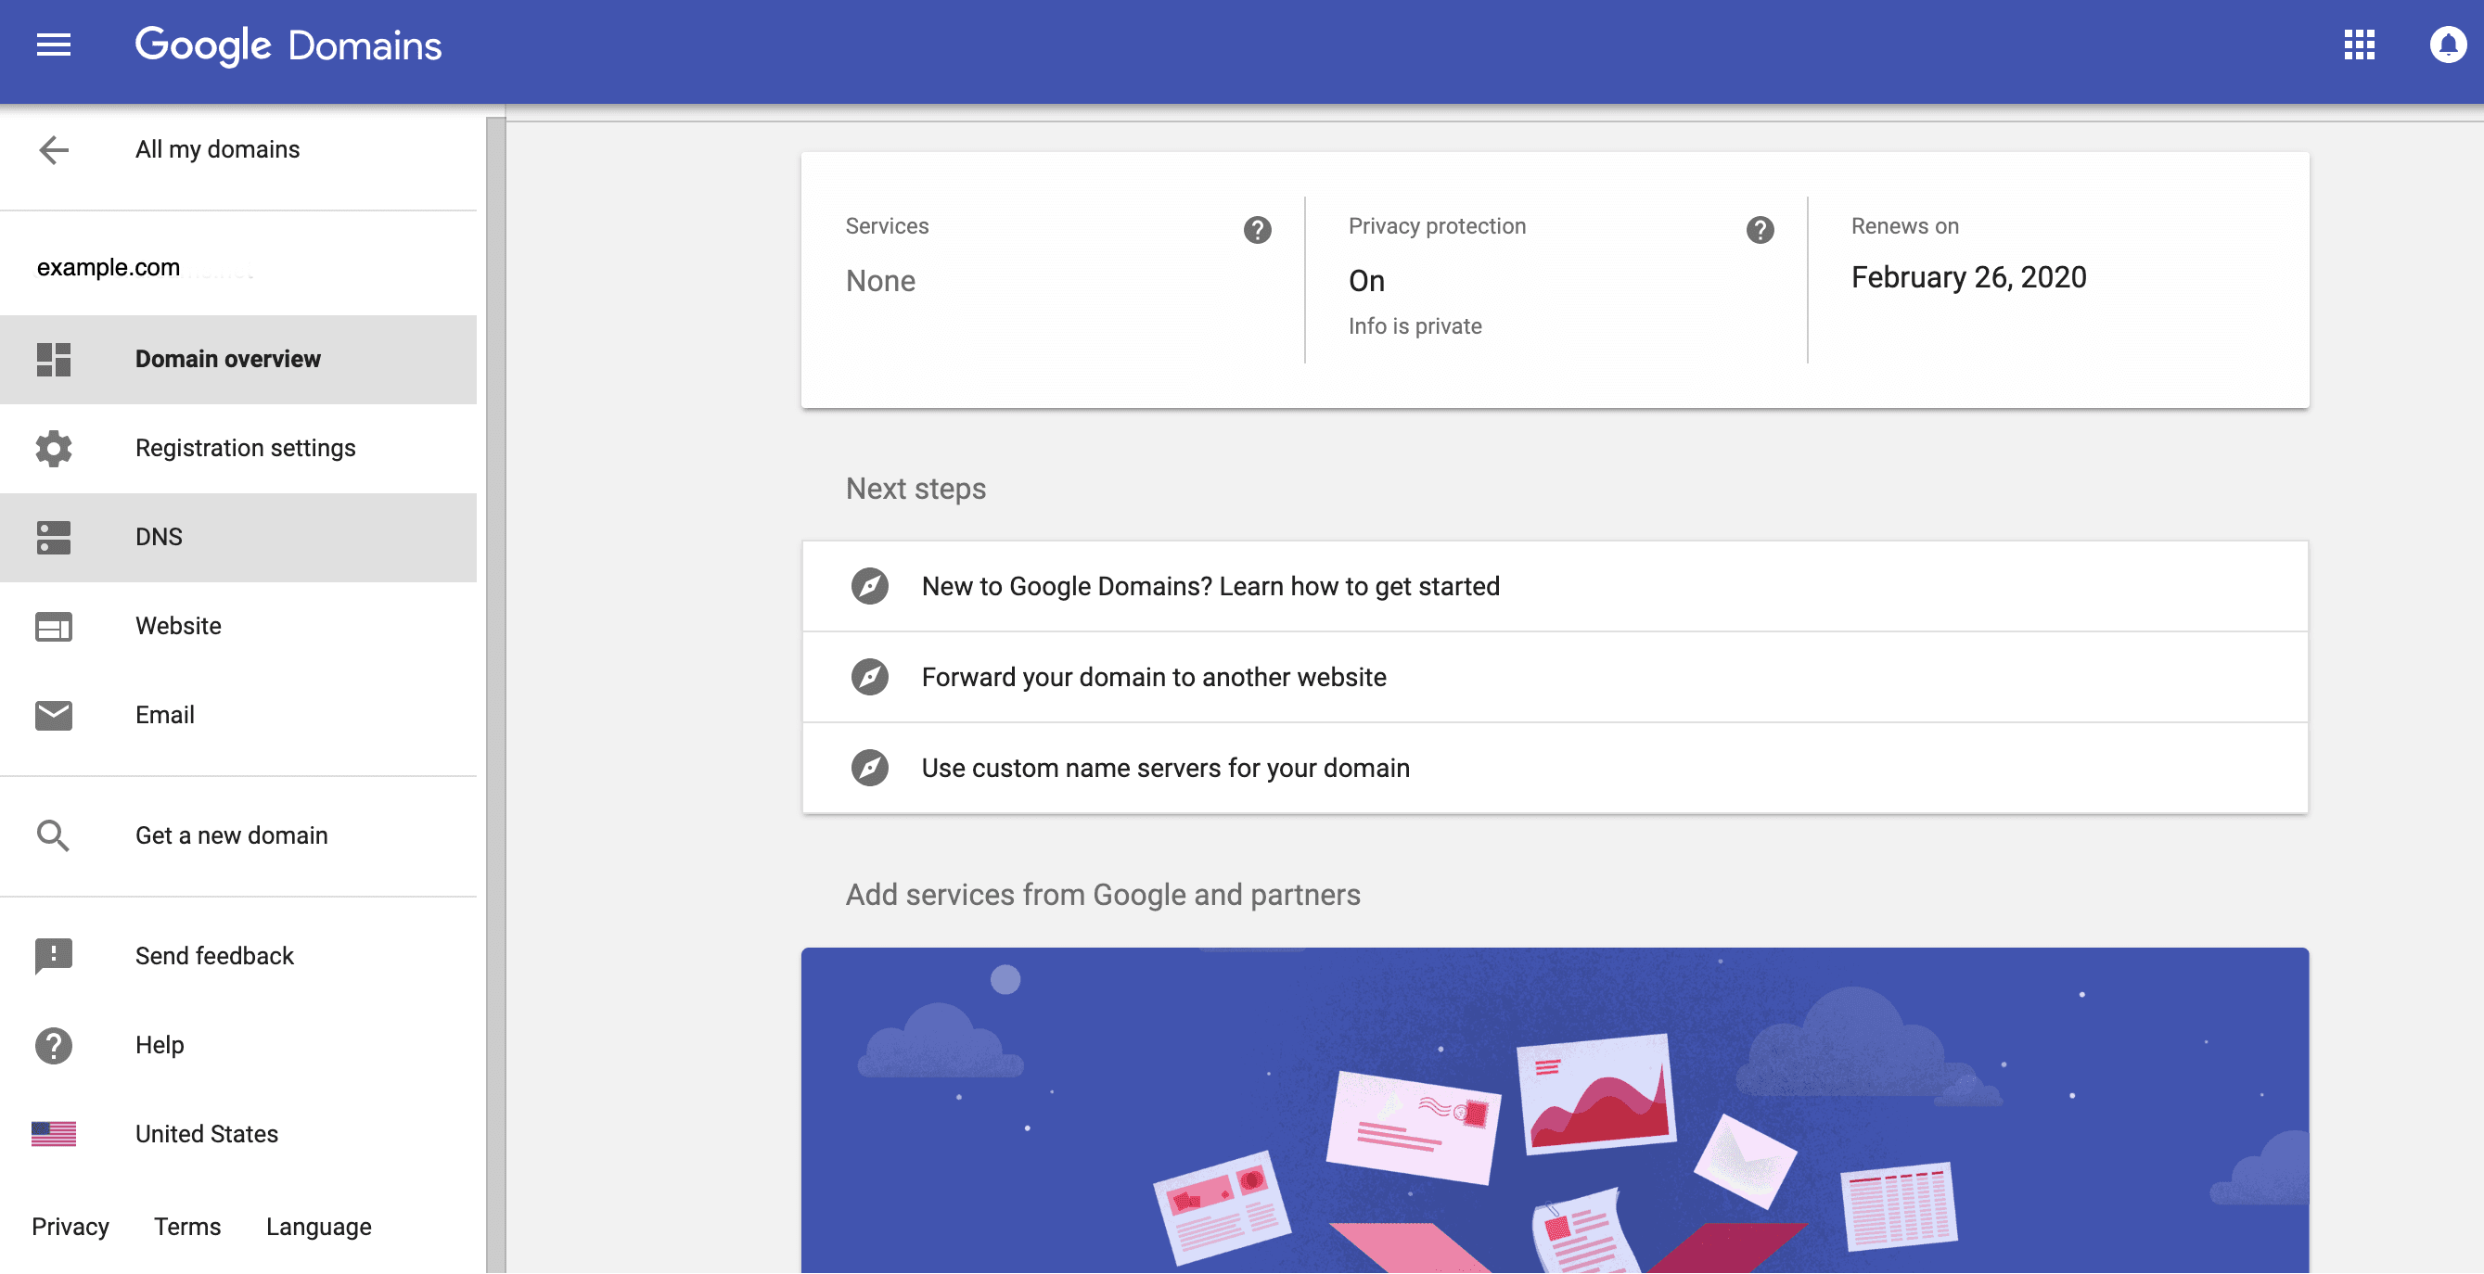The height and width of the screenshot is (1274, 2484).
Task: Open New to Google Domains guide
Action: [1210, 586]
